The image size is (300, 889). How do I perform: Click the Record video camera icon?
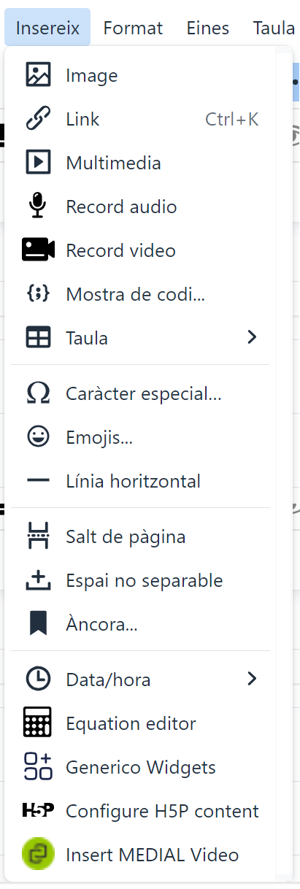click(38, 250)
